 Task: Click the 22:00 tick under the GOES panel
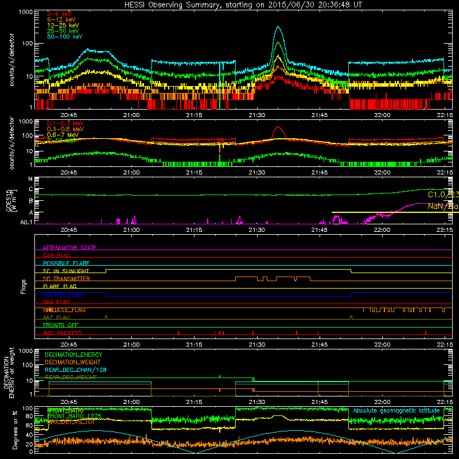pyautogui.click(x=382, y=229)
